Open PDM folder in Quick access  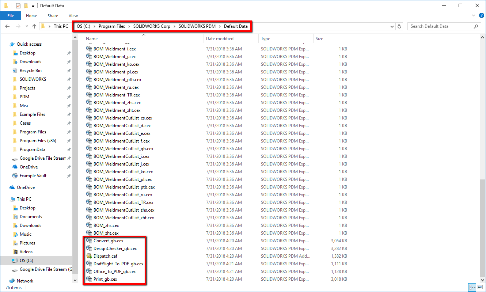(x=24, y=97)
